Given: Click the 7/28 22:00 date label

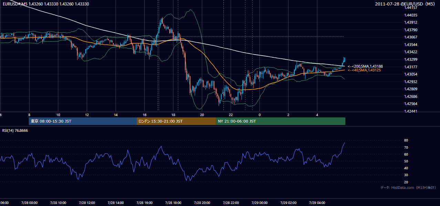Looking at the screenshot, I should click(231, 203).
